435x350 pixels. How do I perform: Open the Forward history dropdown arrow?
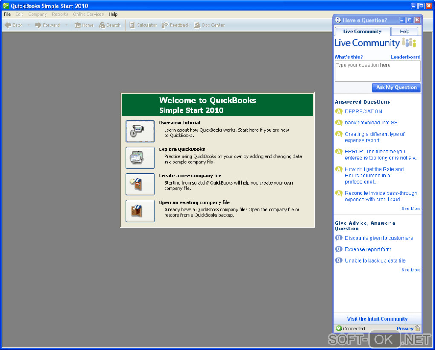[x=66, y=25]
